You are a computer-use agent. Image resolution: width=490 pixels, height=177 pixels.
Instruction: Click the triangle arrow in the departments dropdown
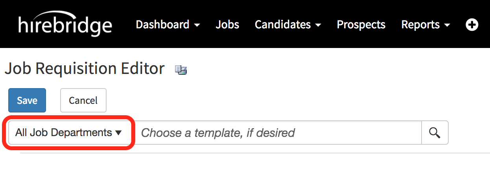click(x=118, y=133)
